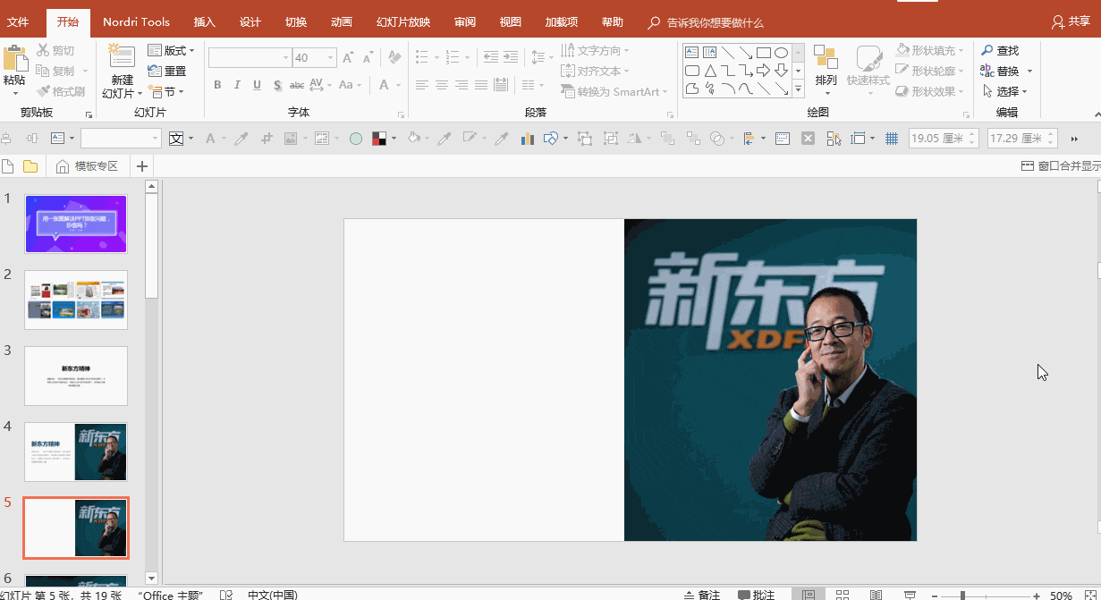The image size is (1101, 600).
Task: Click the blue grid icon in toolbar
Action: coord(891,139)
